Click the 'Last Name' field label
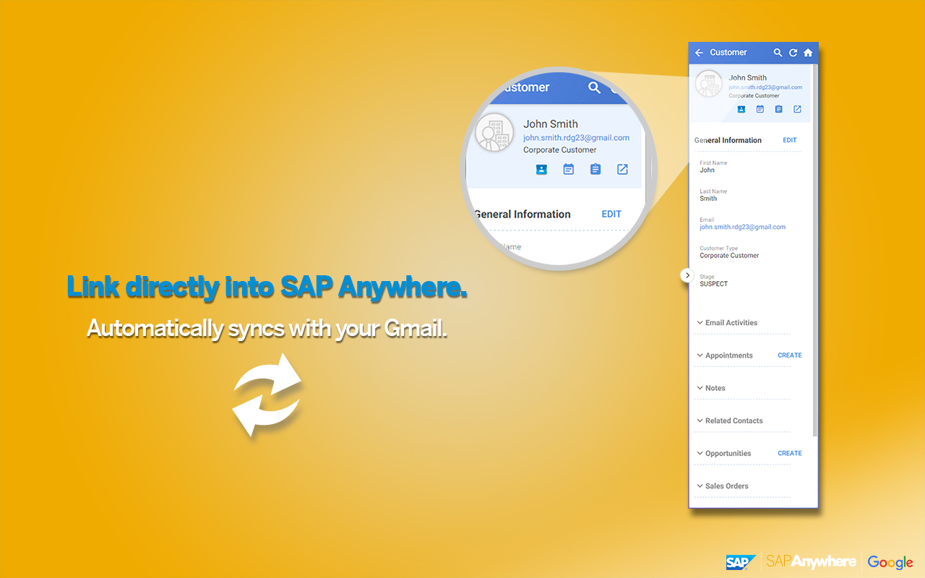 [x=713, y=191]
